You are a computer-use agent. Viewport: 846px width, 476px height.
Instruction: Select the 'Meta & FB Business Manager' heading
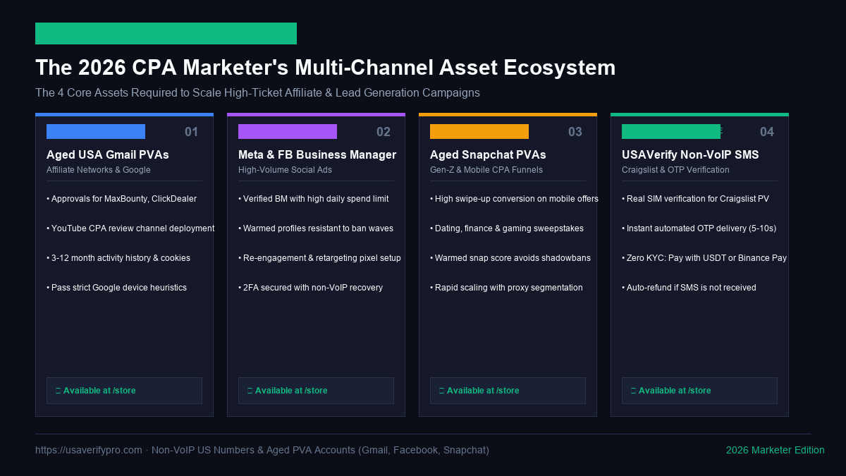point(317,154)
